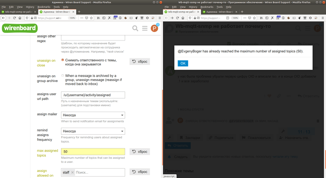
Task: Toggle reader view in the Wb-mqtt-snmp window
Action: [228, 18]
